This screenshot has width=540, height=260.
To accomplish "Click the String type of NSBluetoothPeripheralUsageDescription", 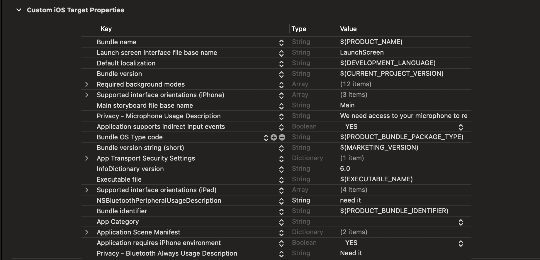I will pos(301,200).
